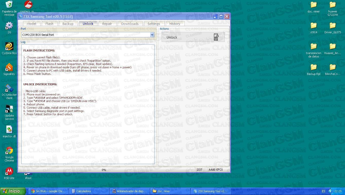The width and height of the screenshot is (345, 195).
Task: View the History tab
Action: [x=175, y=24]
